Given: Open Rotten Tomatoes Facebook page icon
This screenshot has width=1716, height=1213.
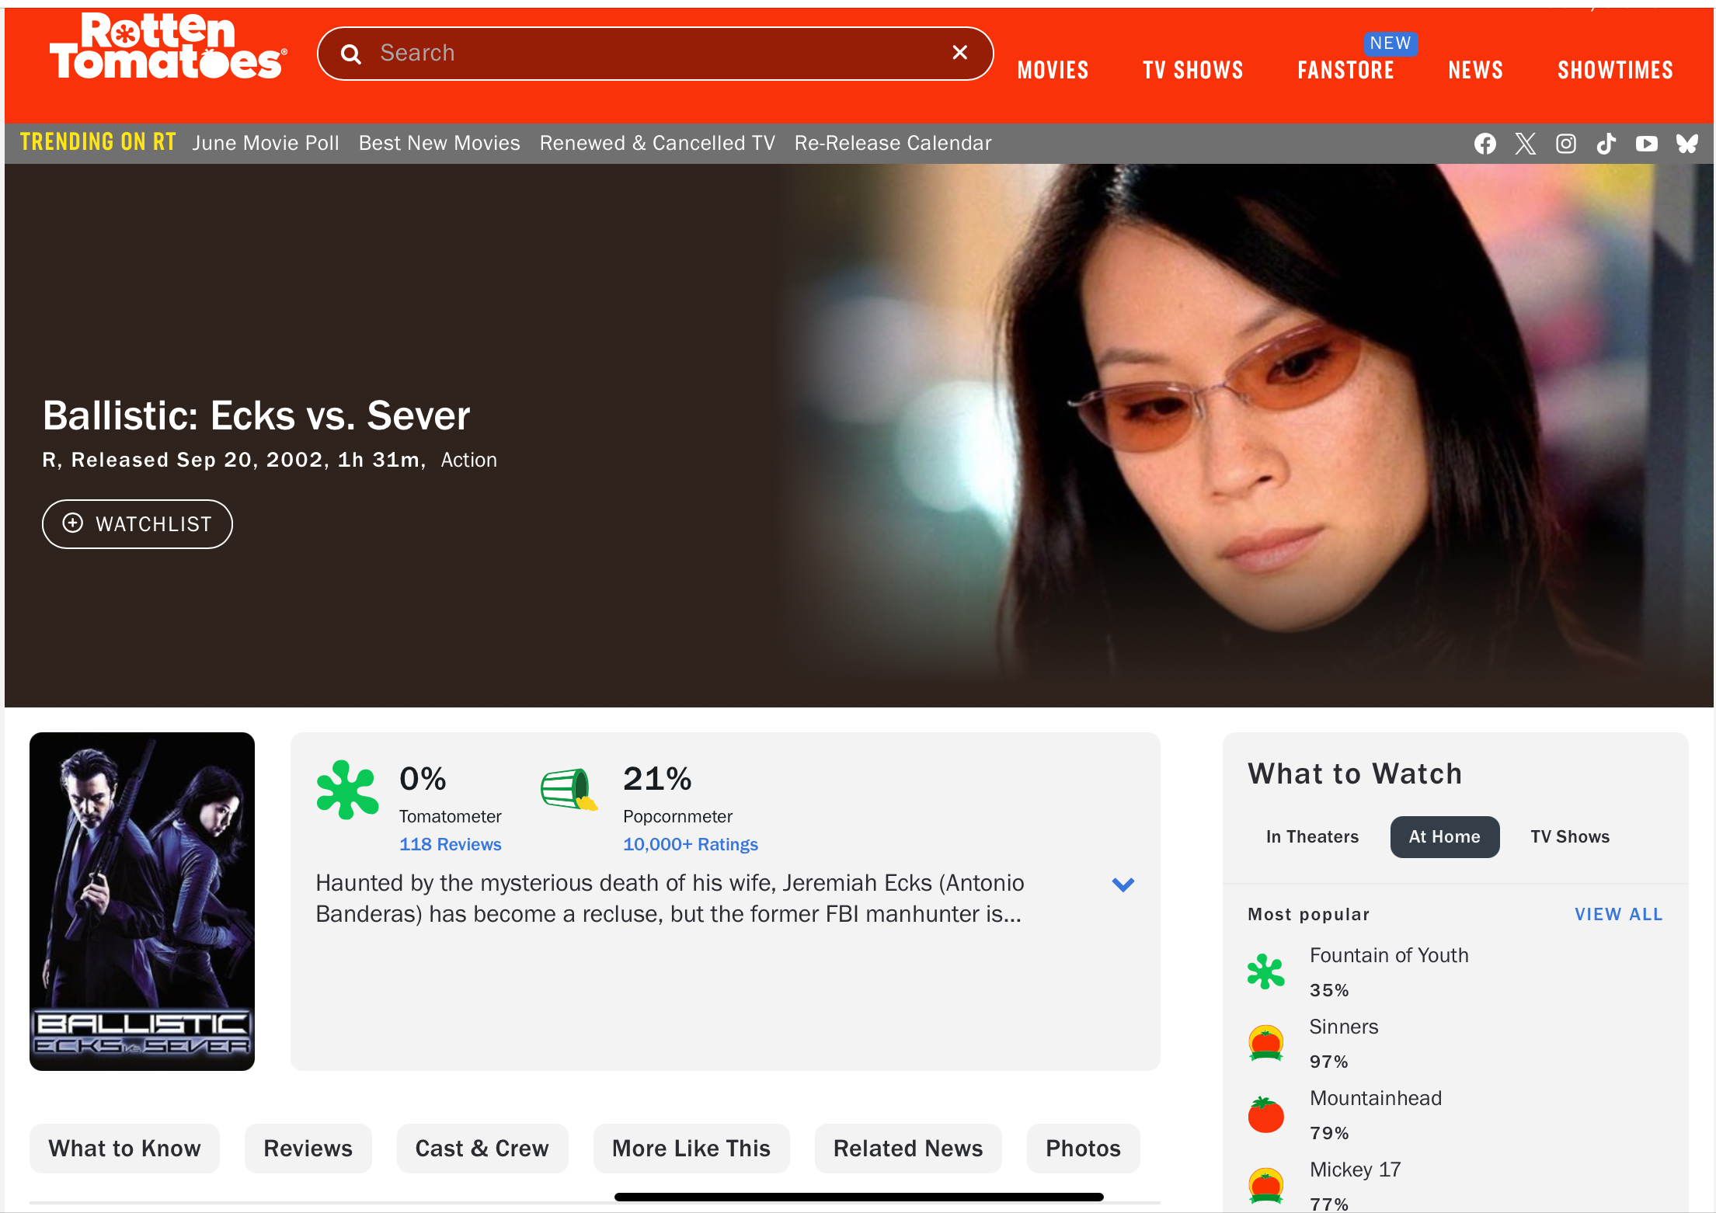Looking at the screenshot, I should click(x=1485, y=144).
